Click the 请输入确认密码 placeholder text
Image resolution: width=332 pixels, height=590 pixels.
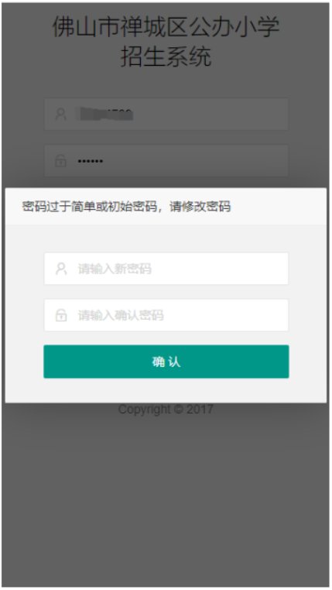click(x=121, y=315)
